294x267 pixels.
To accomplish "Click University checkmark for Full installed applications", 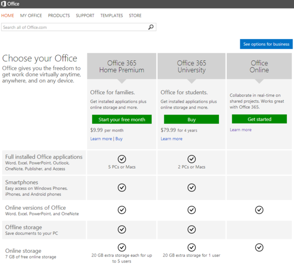I will point(192,159).
